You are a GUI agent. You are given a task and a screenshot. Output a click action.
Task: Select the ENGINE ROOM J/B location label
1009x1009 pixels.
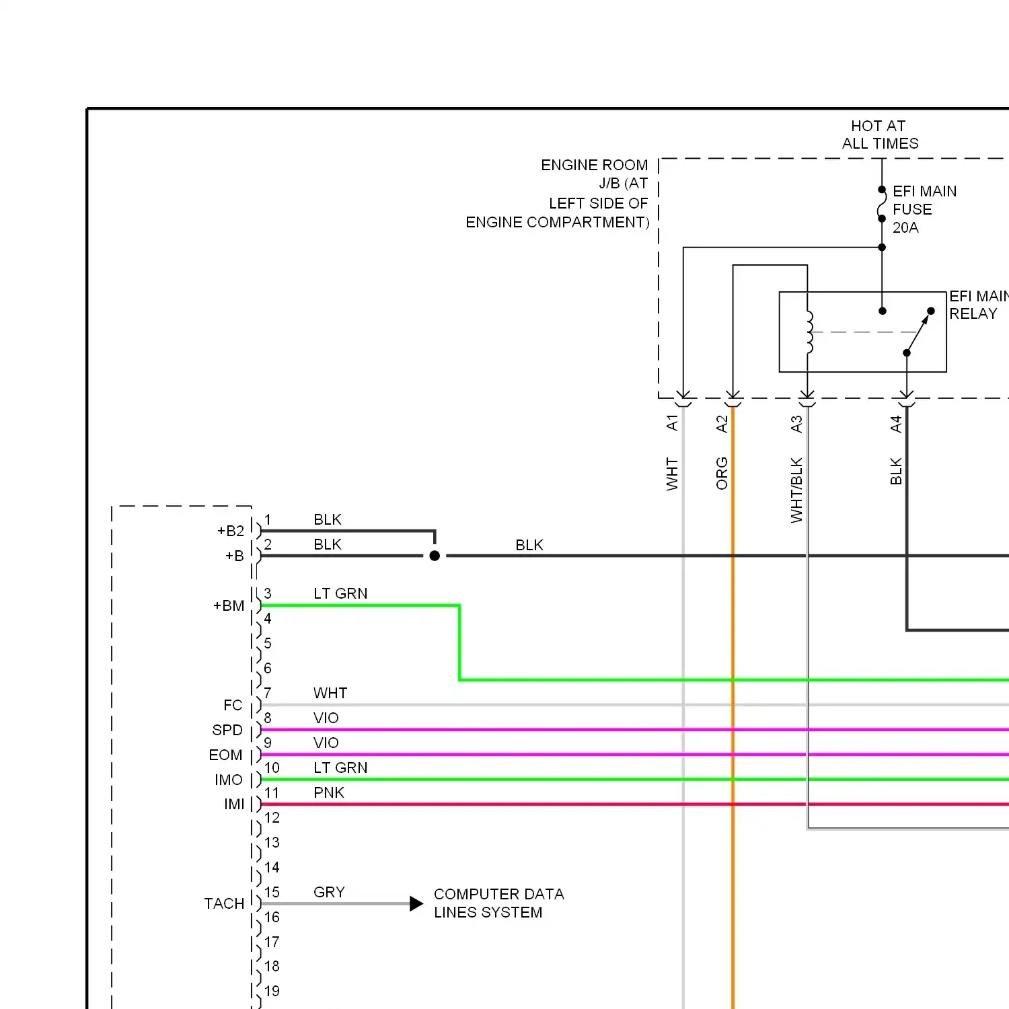pos(557,194)
